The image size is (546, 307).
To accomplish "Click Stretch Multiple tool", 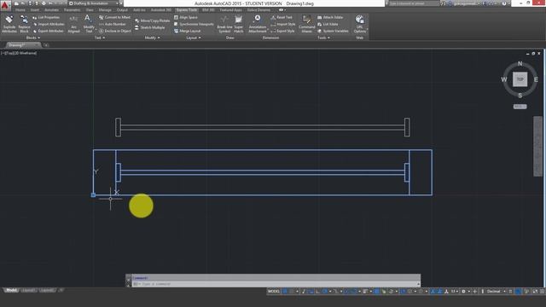I will 150,27.
